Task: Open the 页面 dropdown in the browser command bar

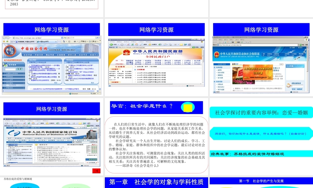Action: 83,41
